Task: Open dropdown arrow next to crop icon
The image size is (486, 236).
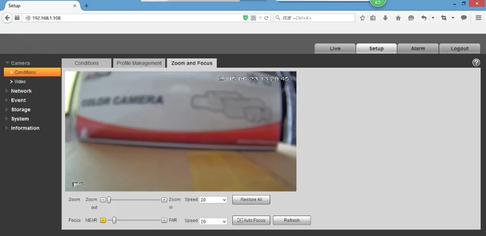Action: 453,18
